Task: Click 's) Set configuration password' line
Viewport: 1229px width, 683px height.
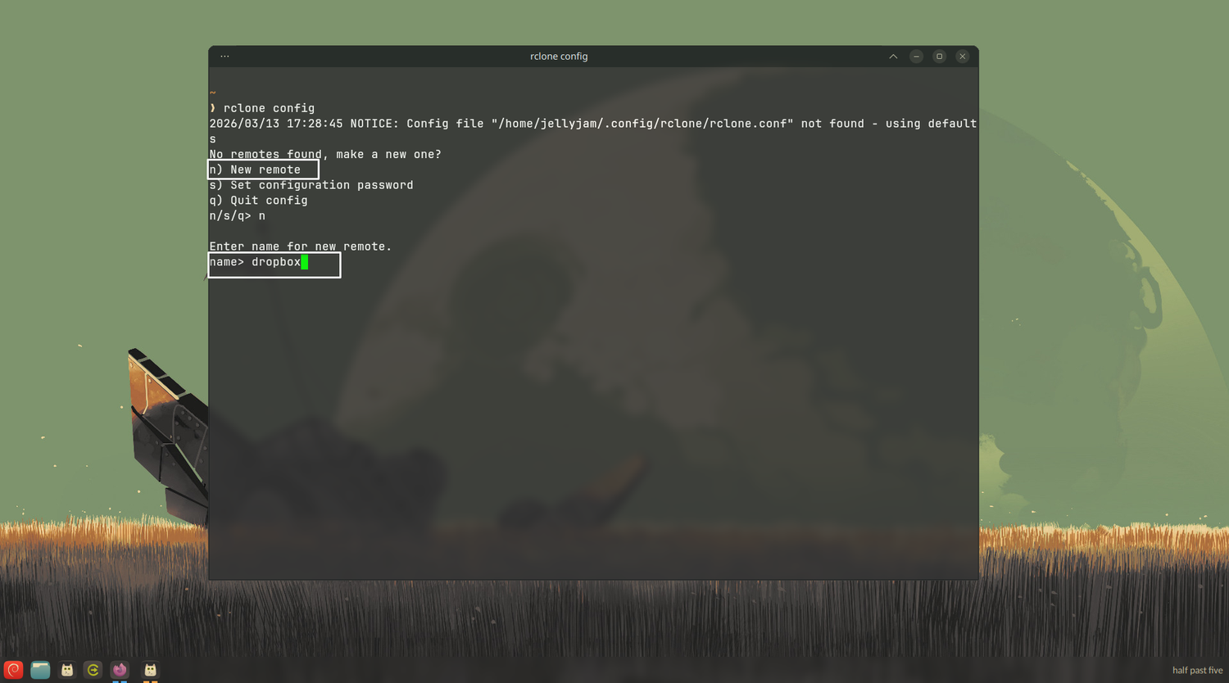Action: 311,185
